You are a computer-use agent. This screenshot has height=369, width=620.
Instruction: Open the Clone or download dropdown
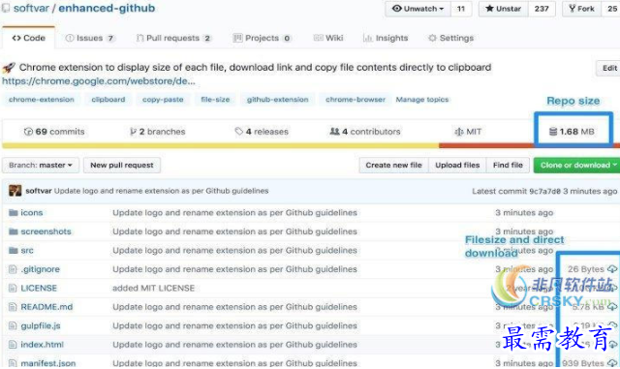tap(577, 165)
